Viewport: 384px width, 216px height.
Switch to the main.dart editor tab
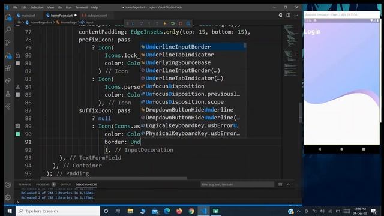point(28,16)
